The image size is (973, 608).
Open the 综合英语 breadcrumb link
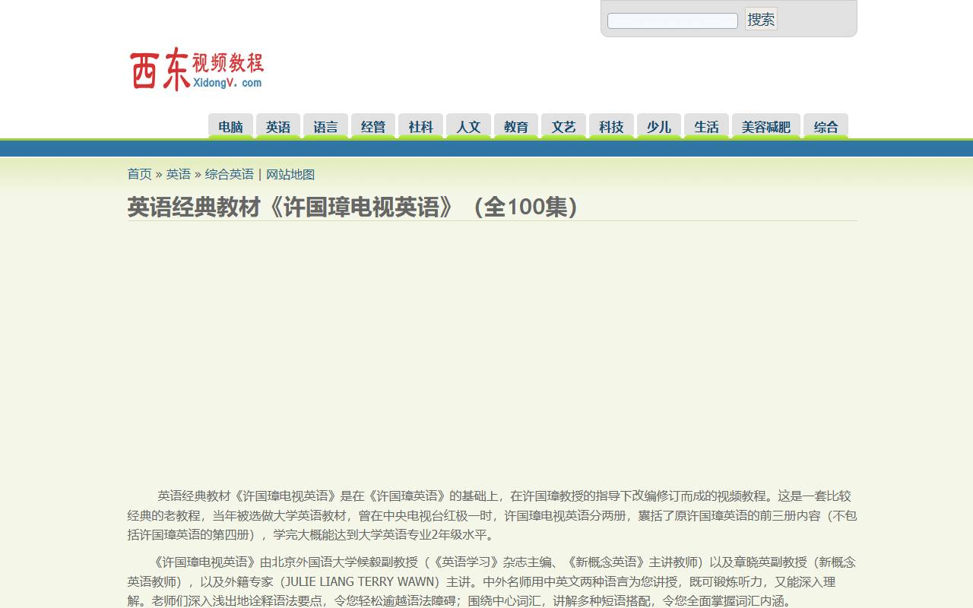tap(230, 174)
